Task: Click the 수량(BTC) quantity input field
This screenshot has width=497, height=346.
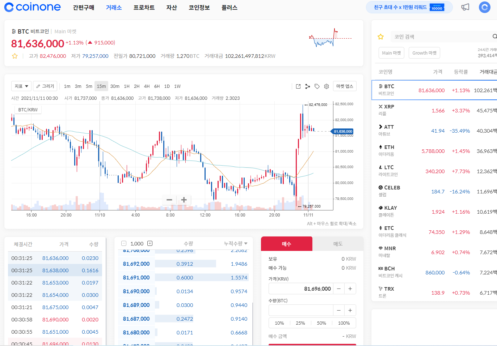Action: coord(301,310)
